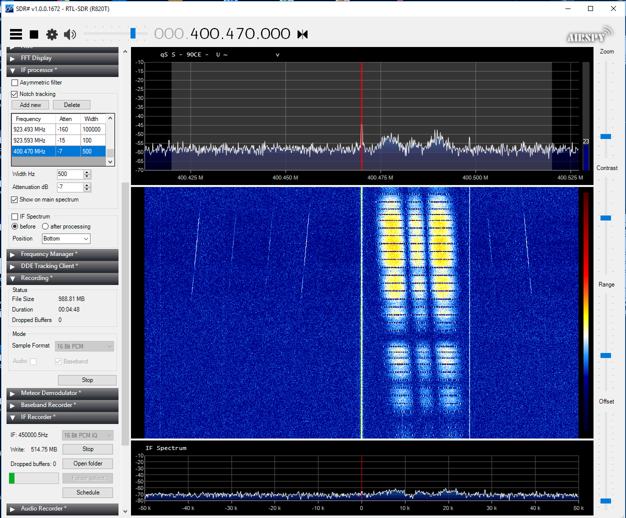The image size is (626, 518).
Task: Toggle the Baseband recording checkbox
Action: [58, 361]
